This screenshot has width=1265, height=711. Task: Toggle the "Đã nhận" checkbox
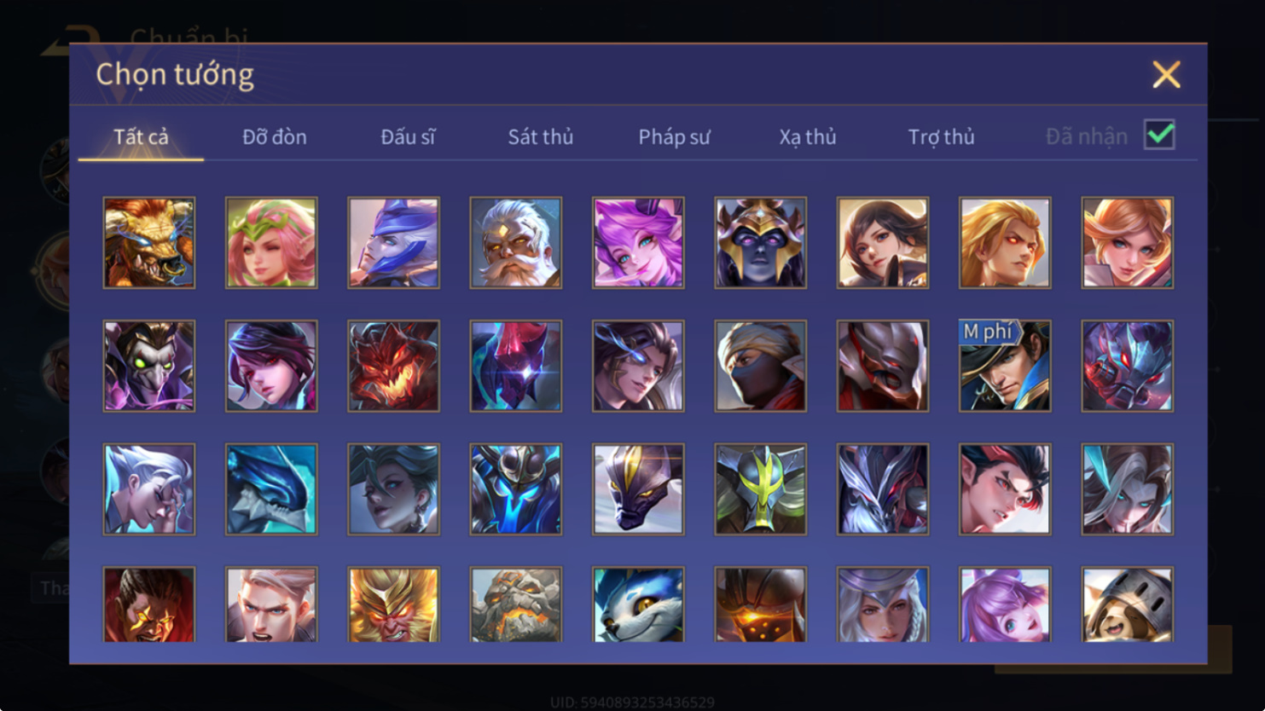[x=1159, y=135]
